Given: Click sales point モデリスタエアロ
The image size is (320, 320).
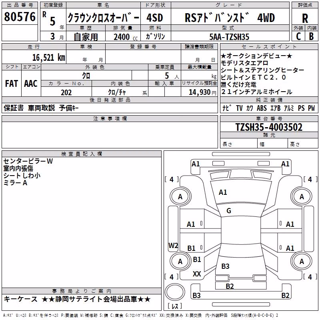Looking at the screenshot, I should coord(244,63).
